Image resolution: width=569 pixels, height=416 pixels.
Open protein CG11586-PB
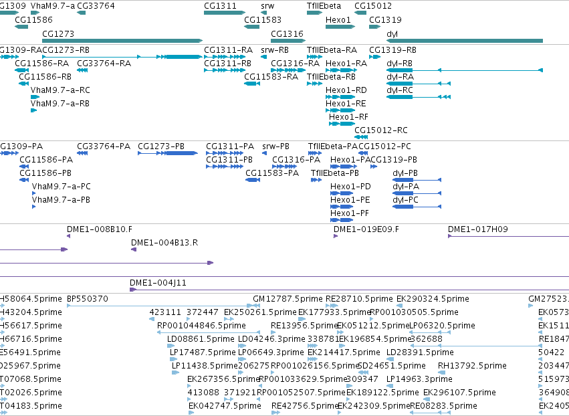coord(45,173)
